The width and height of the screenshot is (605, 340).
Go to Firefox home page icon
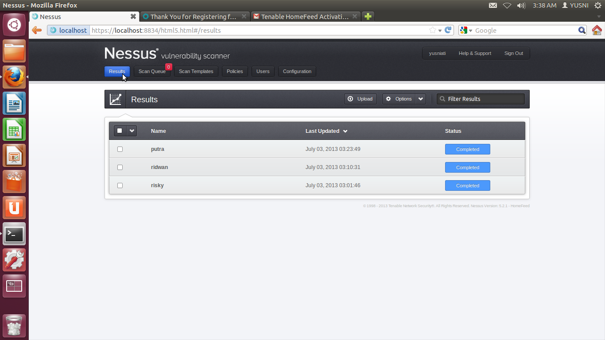[597, 30]
